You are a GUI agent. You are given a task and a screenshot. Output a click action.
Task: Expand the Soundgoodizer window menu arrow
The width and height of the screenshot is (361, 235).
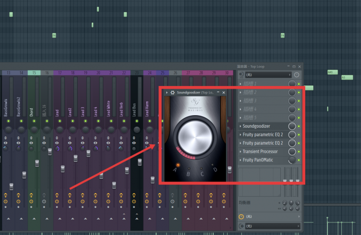167,93
